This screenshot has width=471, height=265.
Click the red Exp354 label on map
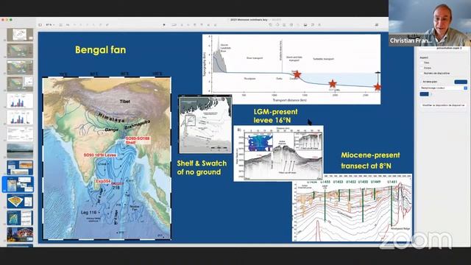coord(103,181)
